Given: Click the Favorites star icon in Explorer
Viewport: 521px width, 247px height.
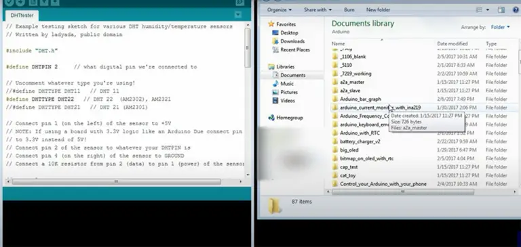Looking at the screenshot, I should 271,24.
